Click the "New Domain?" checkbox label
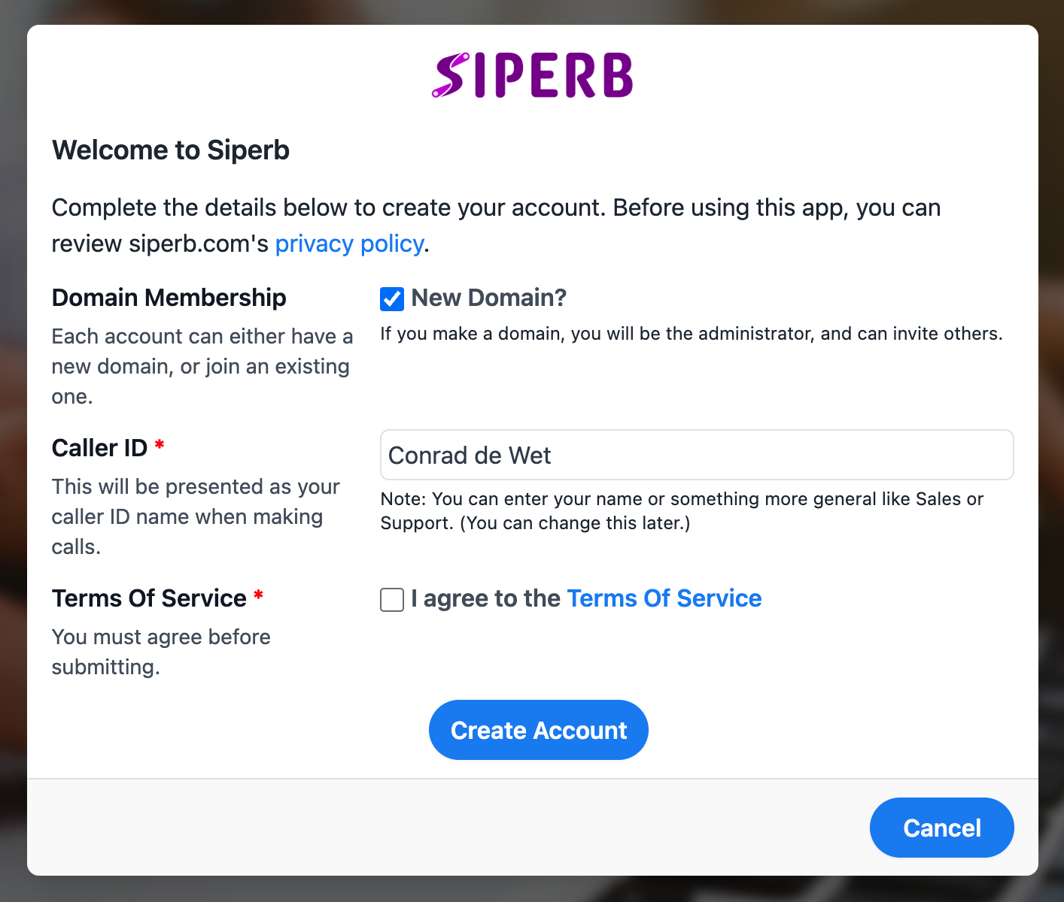The width and height of the screenshot is (1064, 902). [x=488, y=298]
